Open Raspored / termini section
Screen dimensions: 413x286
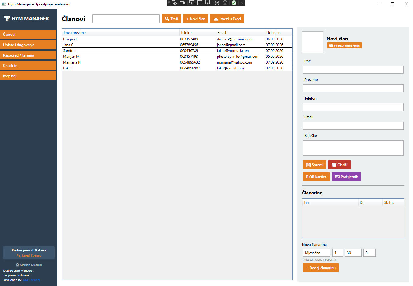[28, 55]
